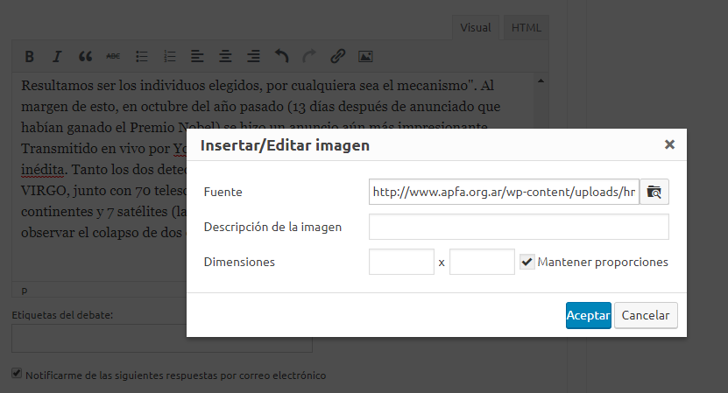Viewport: 728px width, 393px height.
Task: Create a bulleted list
Action: pyautogui.click(x=141, y=57)
